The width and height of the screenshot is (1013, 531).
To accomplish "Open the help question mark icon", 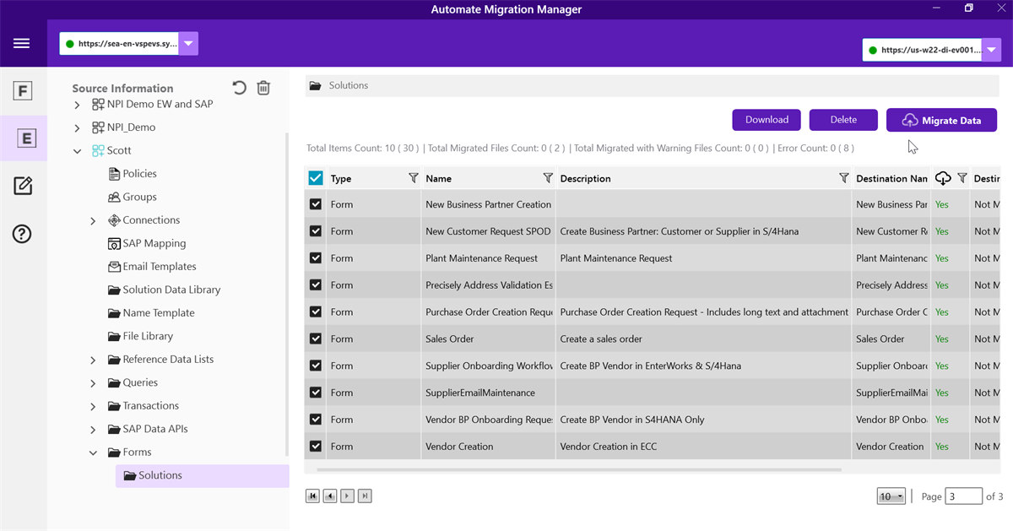I will 23,234.
